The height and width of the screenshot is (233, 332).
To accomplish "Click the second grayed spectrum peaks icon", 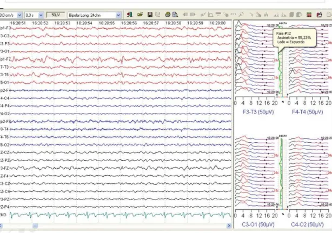I will coord(284,15).
